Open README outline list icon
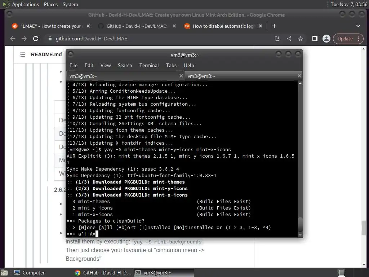 [22, 55]
